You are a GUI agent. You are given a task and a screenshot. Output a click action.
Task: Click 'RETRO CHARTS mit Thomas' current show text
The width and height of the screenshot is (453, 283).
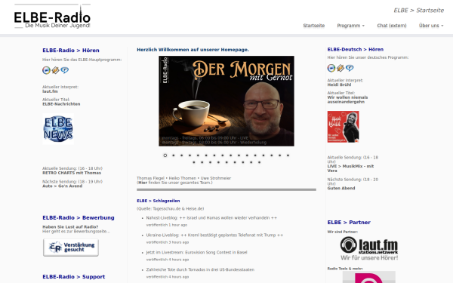point(72,173)
